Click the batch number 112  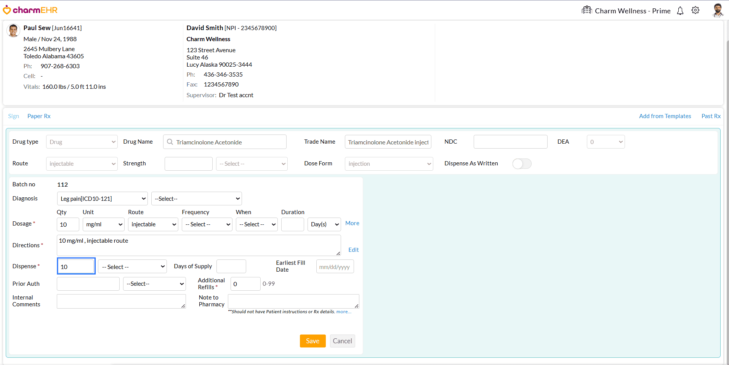(62, 185)
